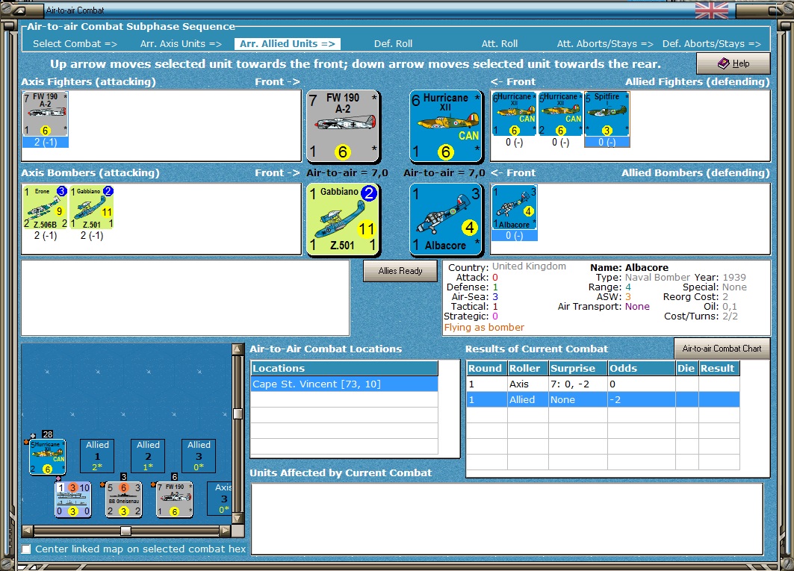
Task: Click the map's vertical scrollbar up arrow
Action: tap(238, 349)
